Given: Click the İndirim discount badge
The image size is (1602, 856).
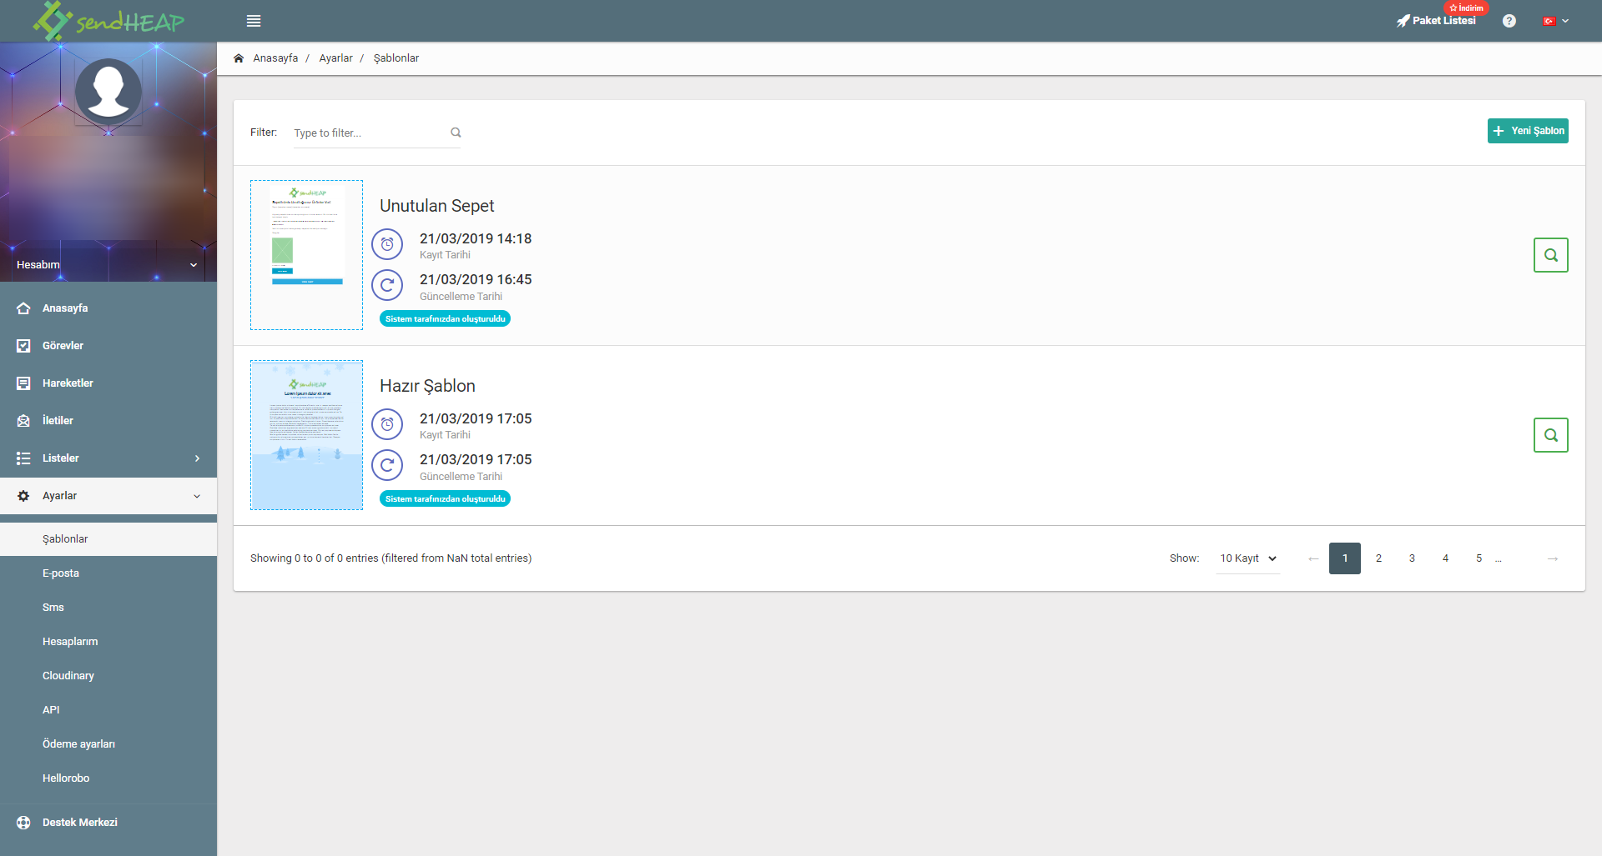Looking at the screenshot, I should [x=1465, y=8].
